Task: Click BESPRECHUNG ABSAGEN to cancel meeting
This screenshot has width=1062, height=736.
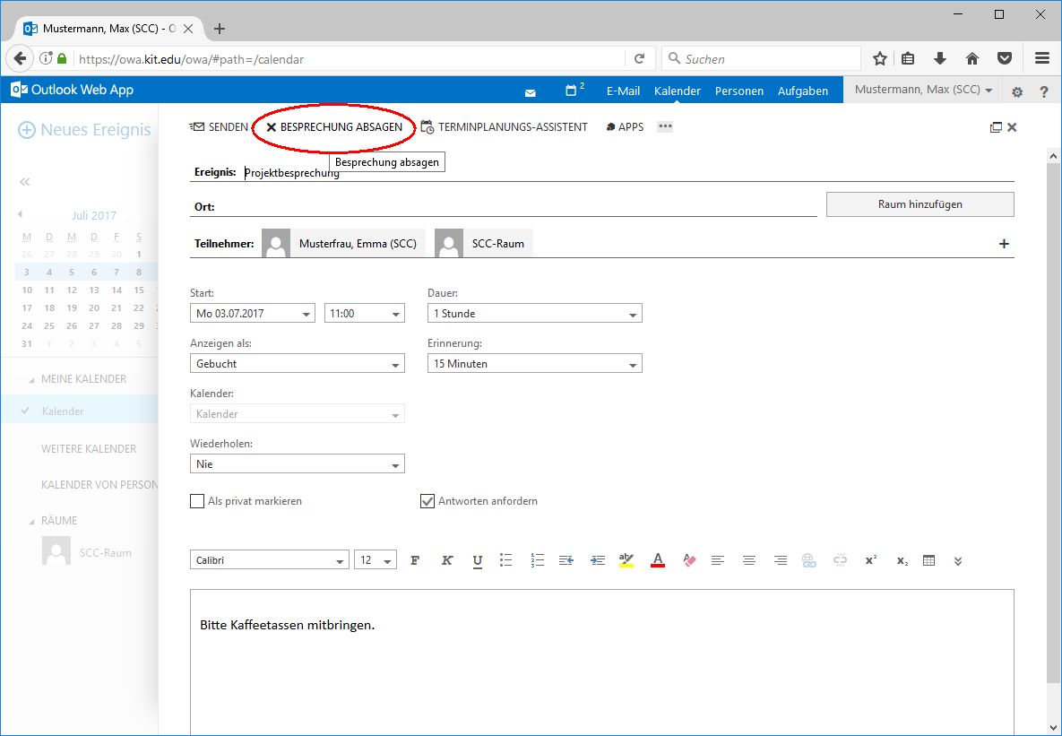Action: (334, 126)
